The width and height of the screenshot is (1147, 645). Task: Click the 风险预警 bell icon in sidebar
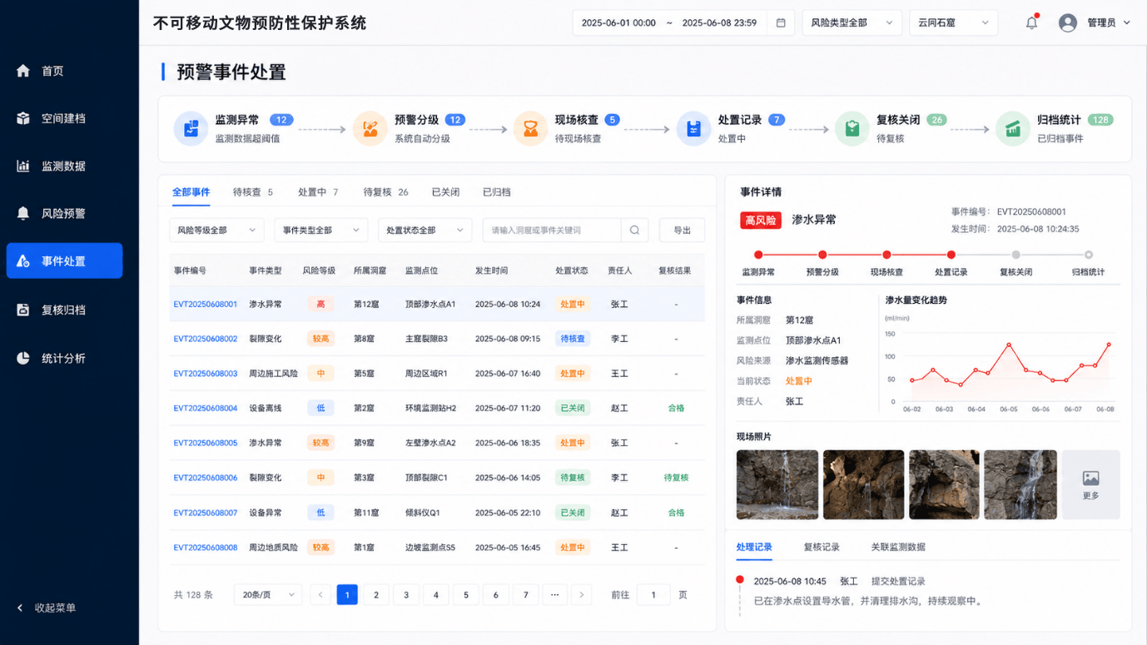tap(23, 213)
